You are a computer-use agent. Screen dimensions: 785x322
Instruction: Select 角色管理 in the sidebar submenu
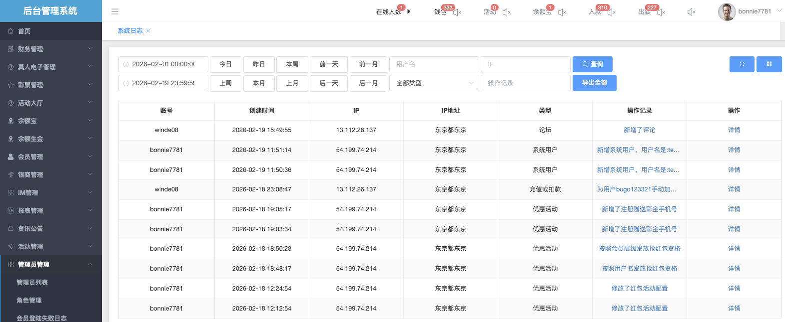(29, 301)
